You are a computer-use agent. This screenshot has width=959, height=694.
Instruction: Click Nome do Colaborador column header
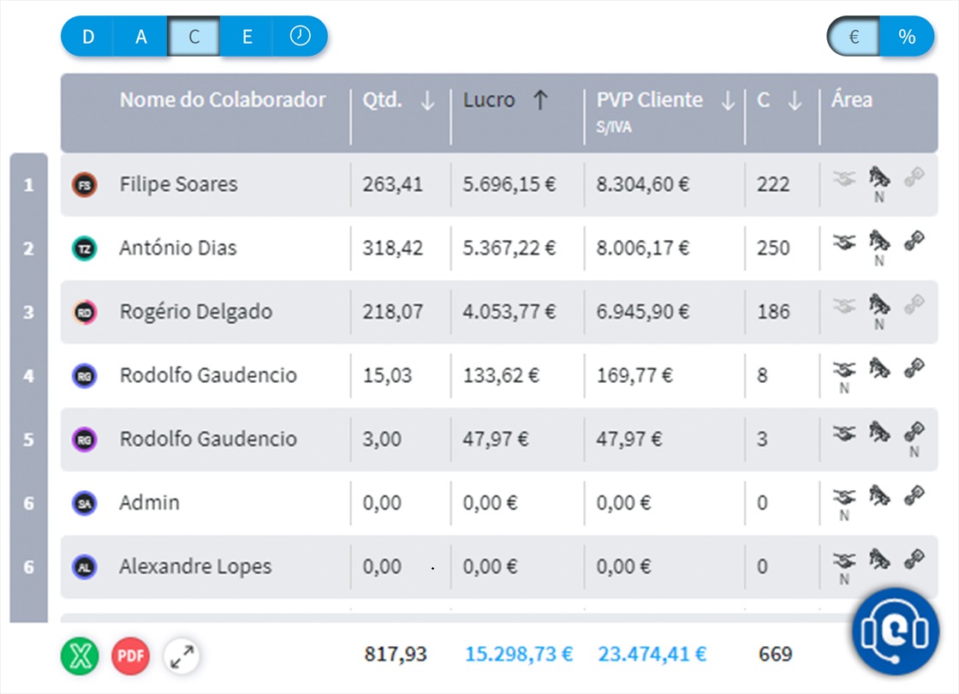point(223,99)
